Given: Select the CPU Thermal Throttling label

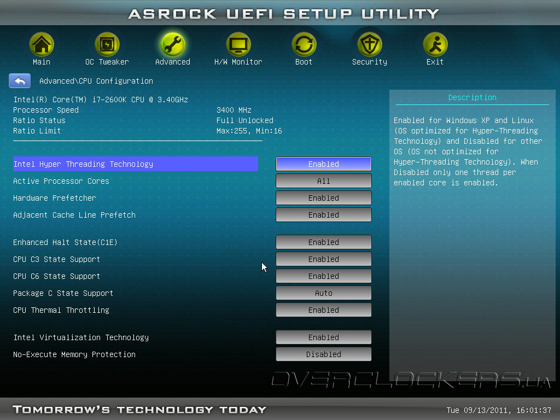Looking at the screenshot, I should [x=61, y=310].
